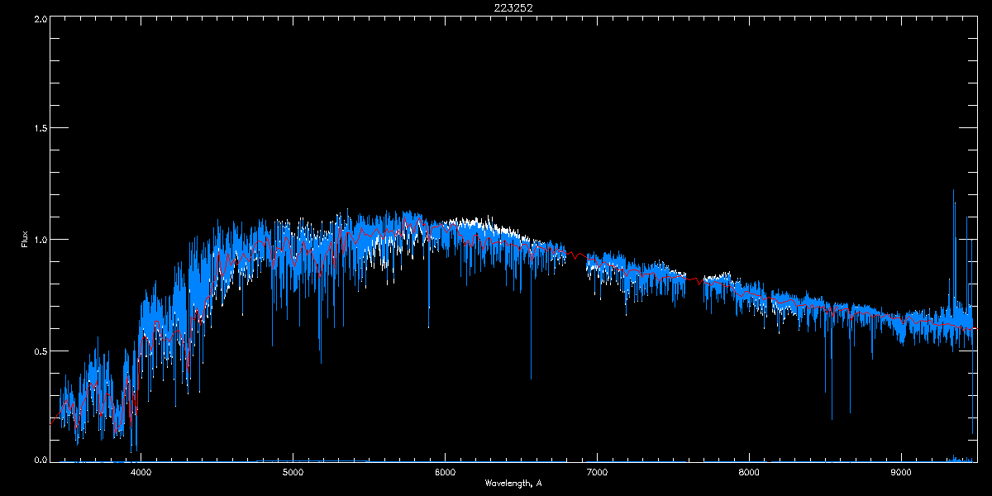Click the 9000 x-axis tick label
The height and width of the screenshot is (496, 992).
pyautogui.click(x=900, y=473)
